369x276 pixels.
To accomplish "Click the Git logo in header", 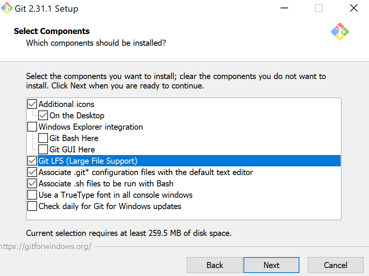I will tap(340, 32).
